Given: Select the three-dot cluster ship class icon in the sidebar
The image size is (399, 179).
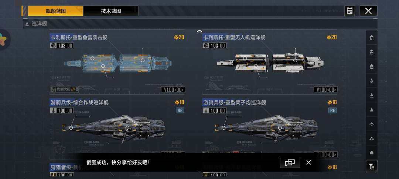Looking at the screenshot, I should pyautogui.click(x=372, y=138).
